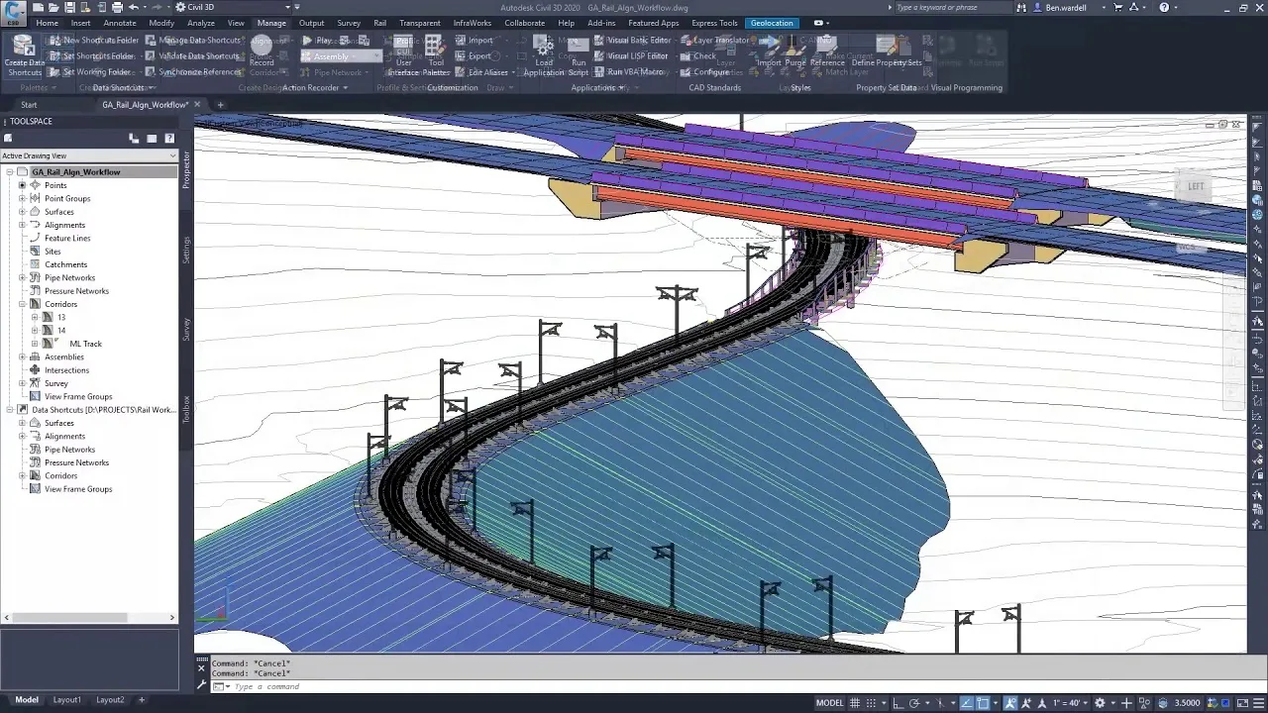1268x713 pixels.
Task: Click the Validate Data Shortcuts button
Action: click(x=198, y=55)
